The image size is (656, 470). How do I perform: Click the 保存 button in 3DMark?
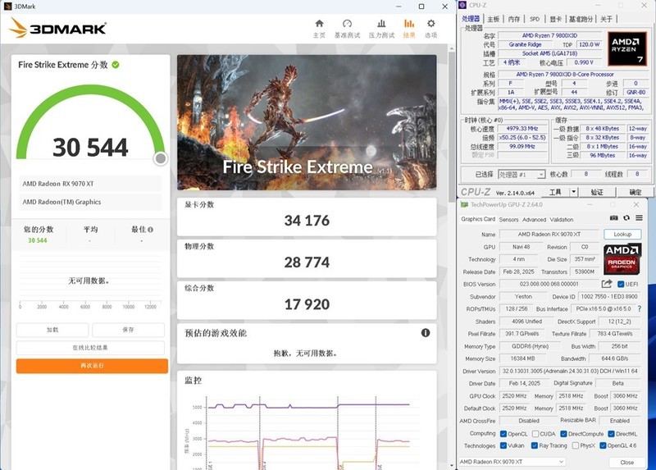pos(128,330)
